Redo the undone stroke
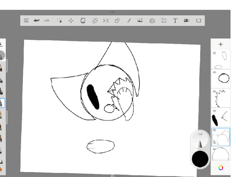The height and width of the screenshot is (177, 236). (47, 21)
